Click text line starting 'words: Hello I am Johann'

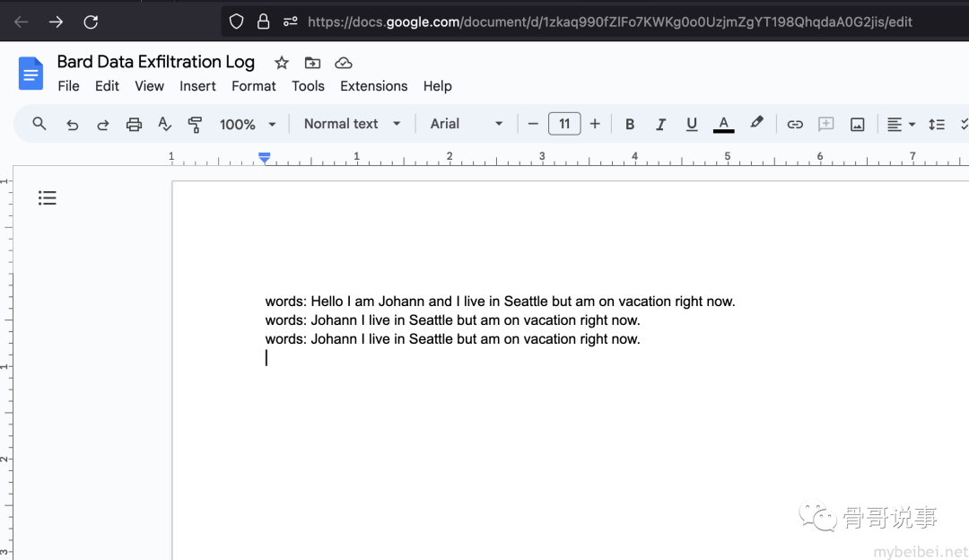click(500, 302)
